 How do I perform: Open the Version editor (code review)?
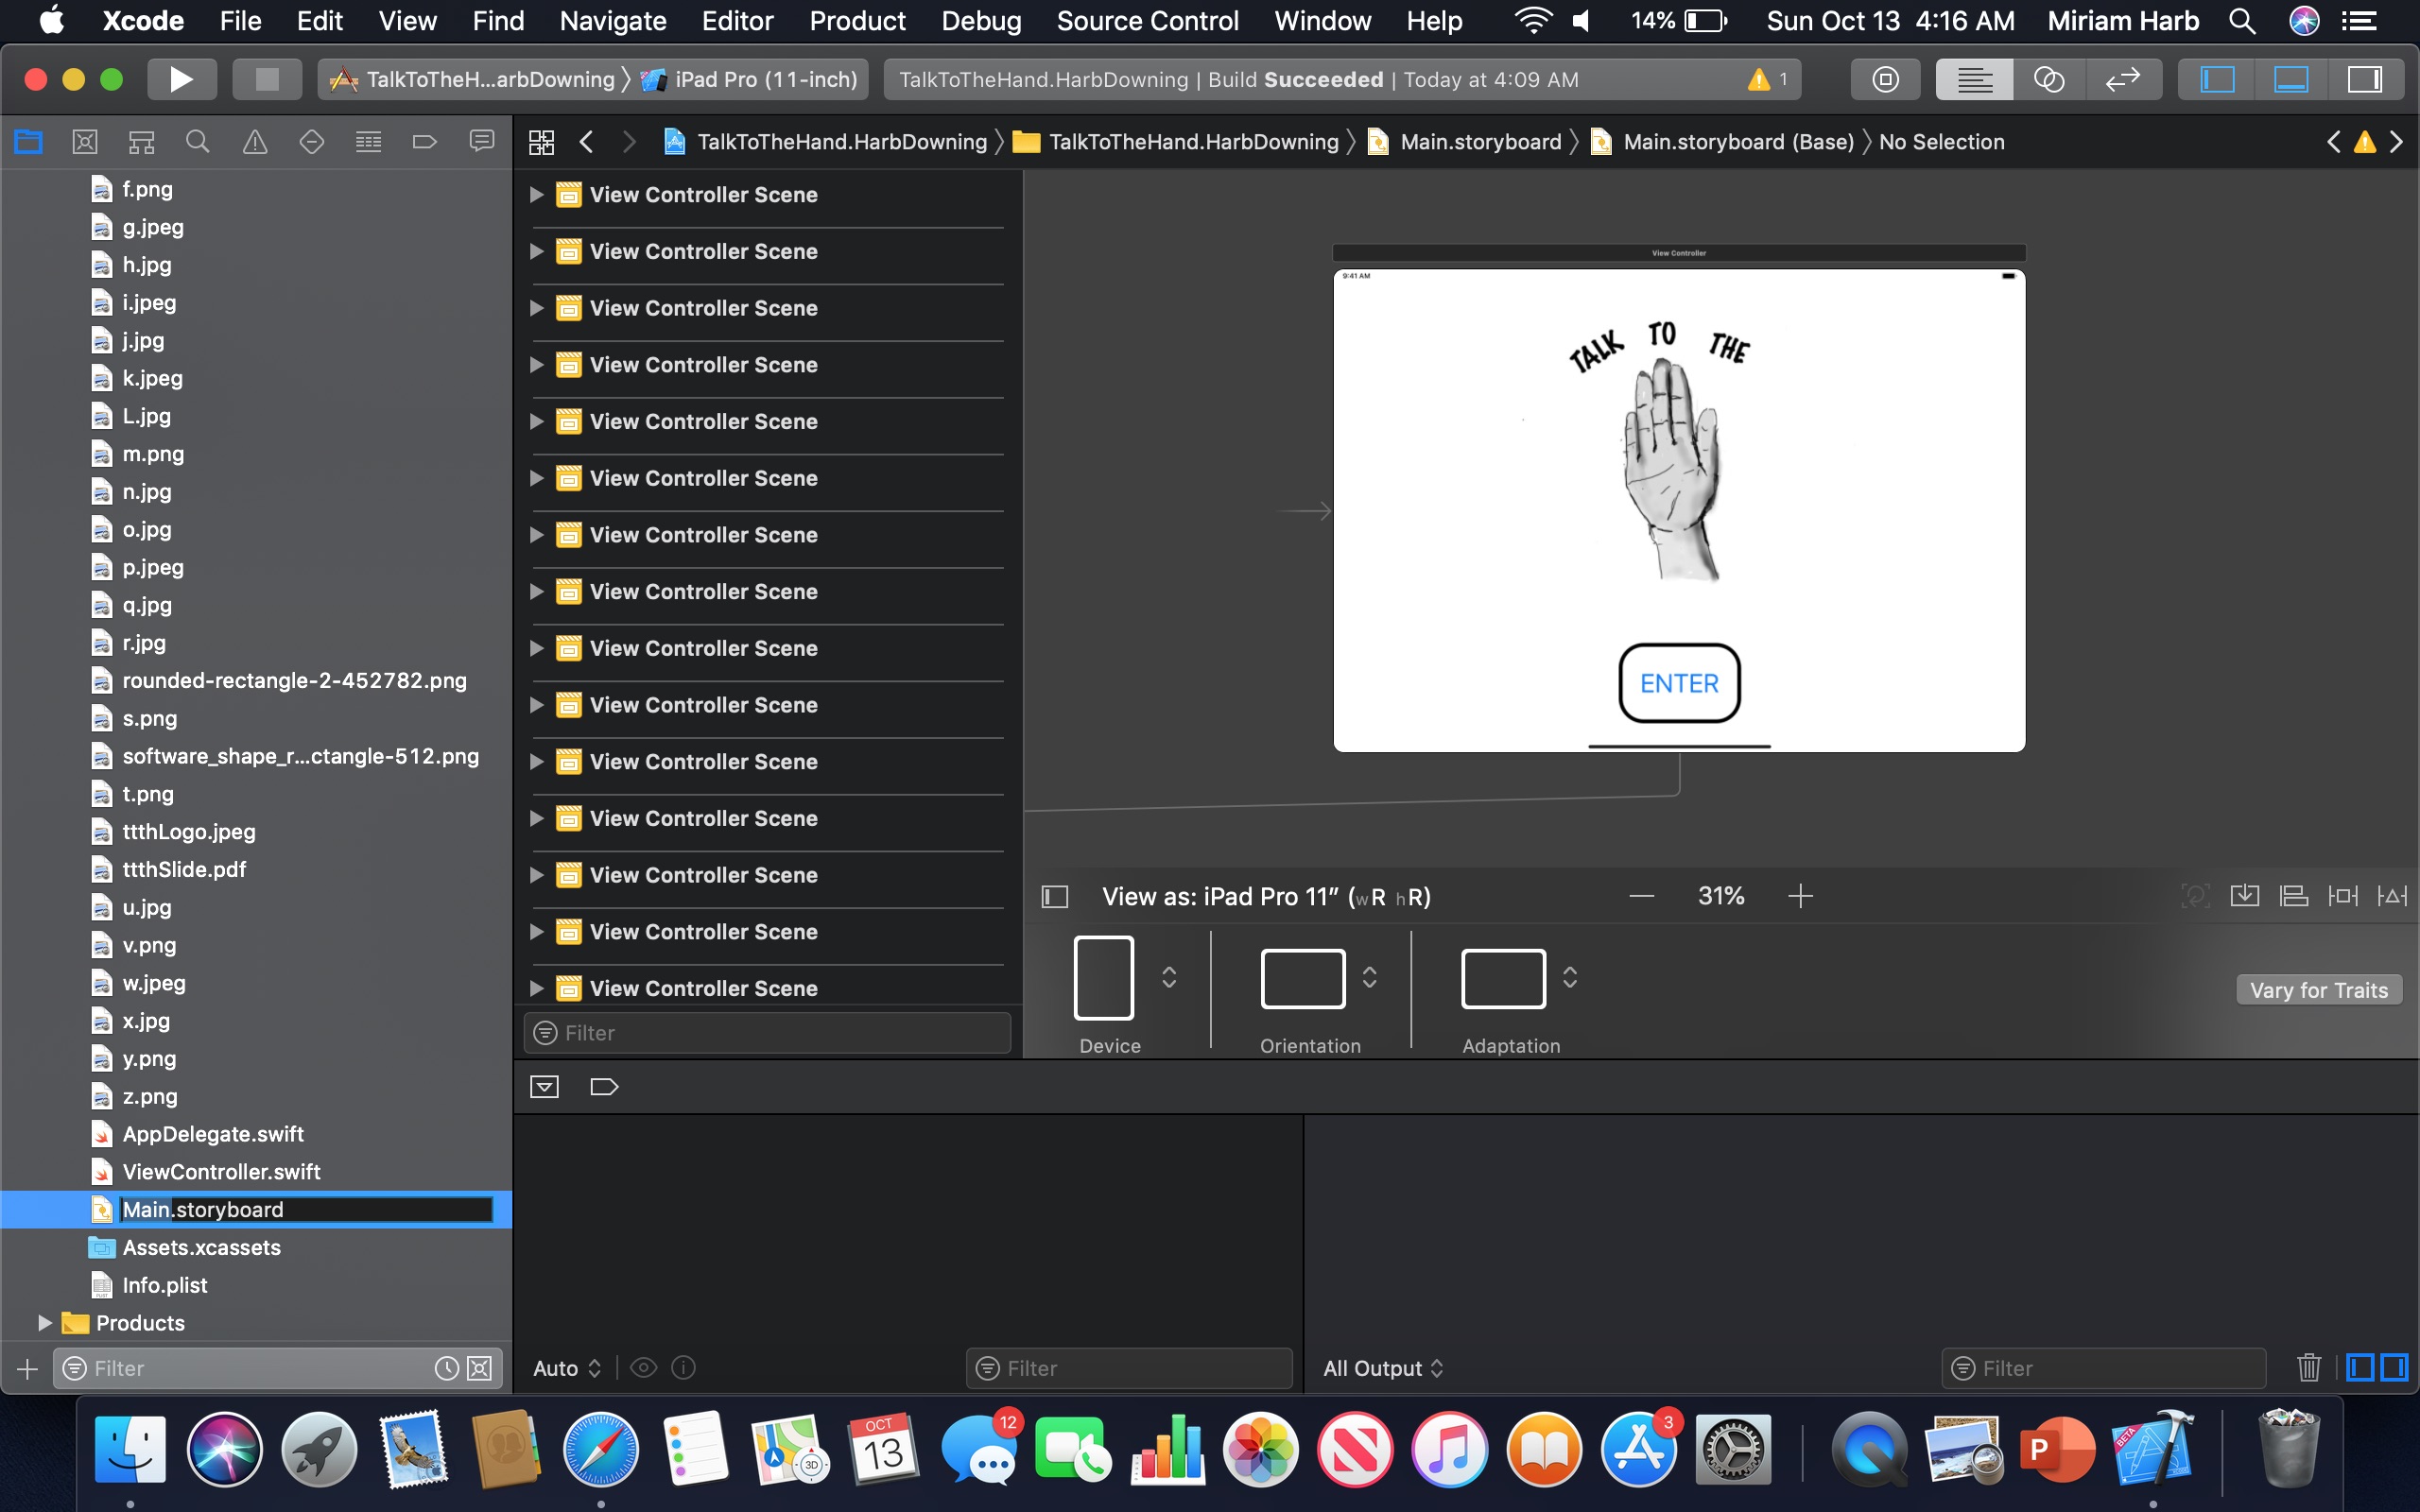point(2122,79)
